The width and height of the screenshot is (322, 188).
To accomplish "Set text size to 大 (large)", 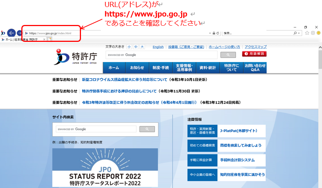I will [x=142, y=47].
